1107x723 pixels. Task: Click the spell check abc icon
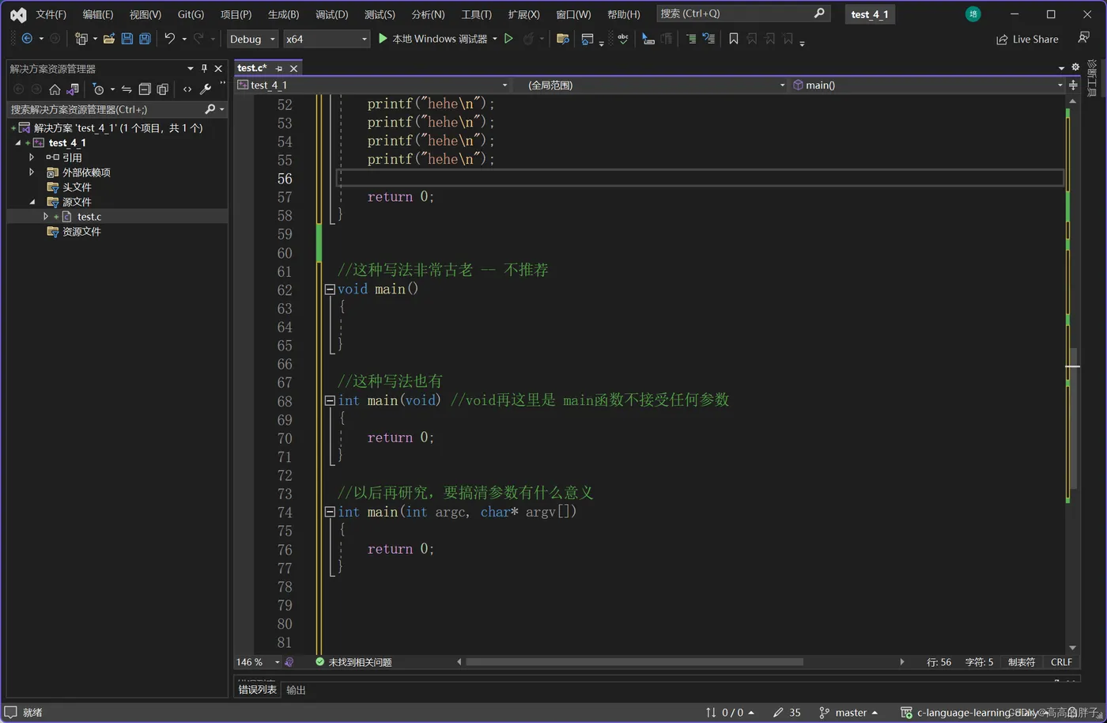point(623,39)
